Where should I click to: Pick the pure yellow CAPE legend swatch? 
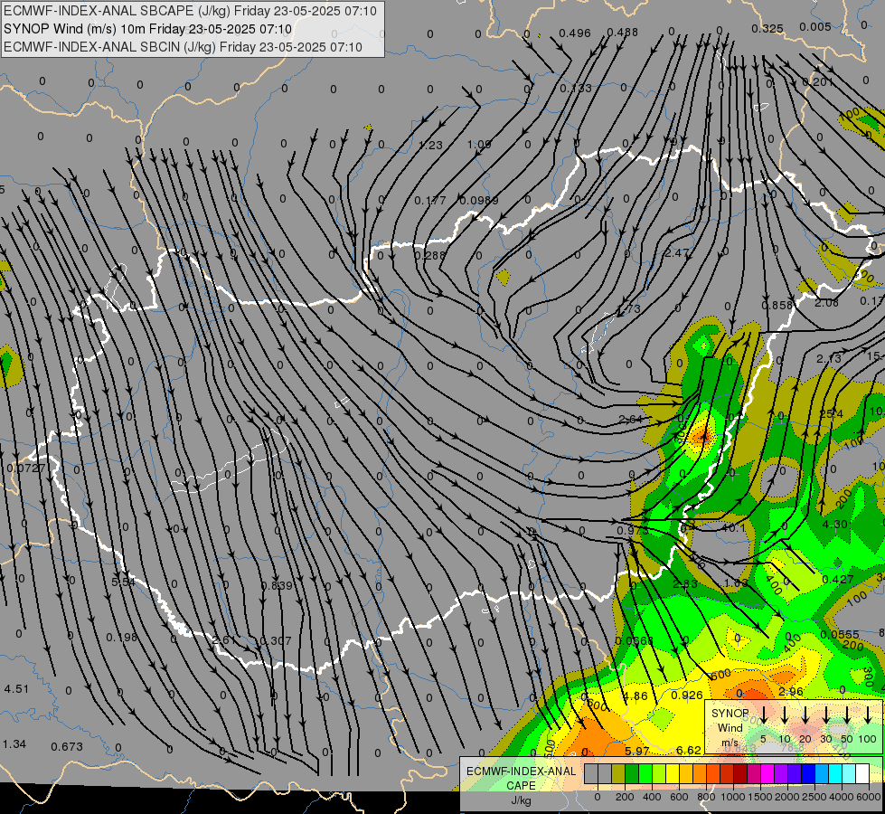[673, 774]
